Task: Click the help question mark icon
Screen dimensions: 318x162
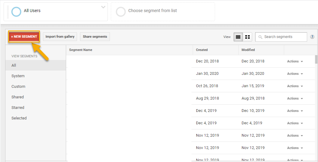Action: click(x=312, y=37)
